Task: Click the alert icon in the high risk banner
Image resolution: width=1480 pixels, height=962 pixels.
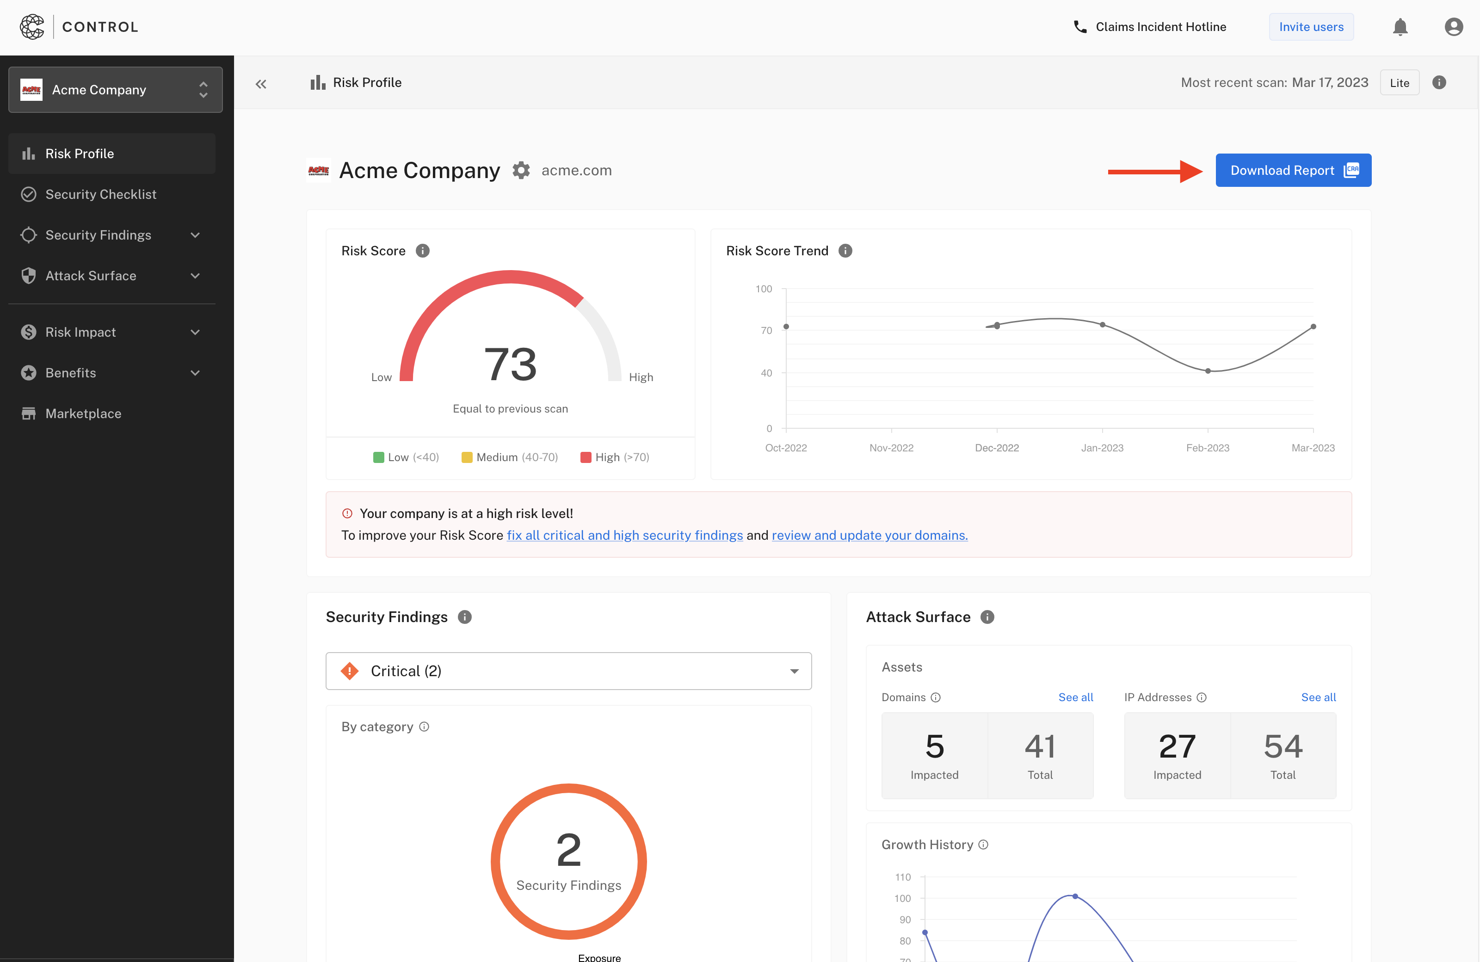Action: [x=347, y=513]
